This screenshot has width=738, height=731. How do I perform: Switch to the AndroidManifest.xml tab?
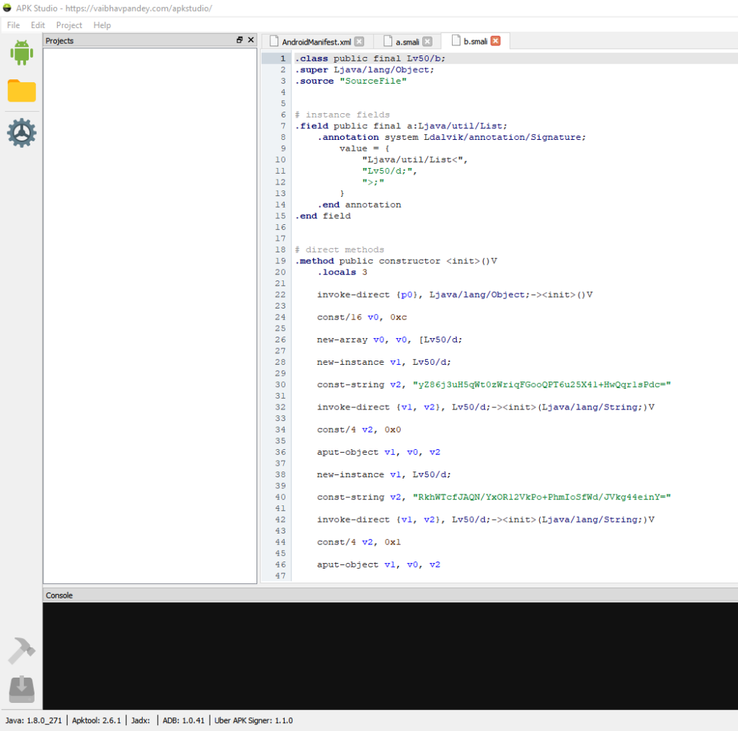(x=316, y=42)
